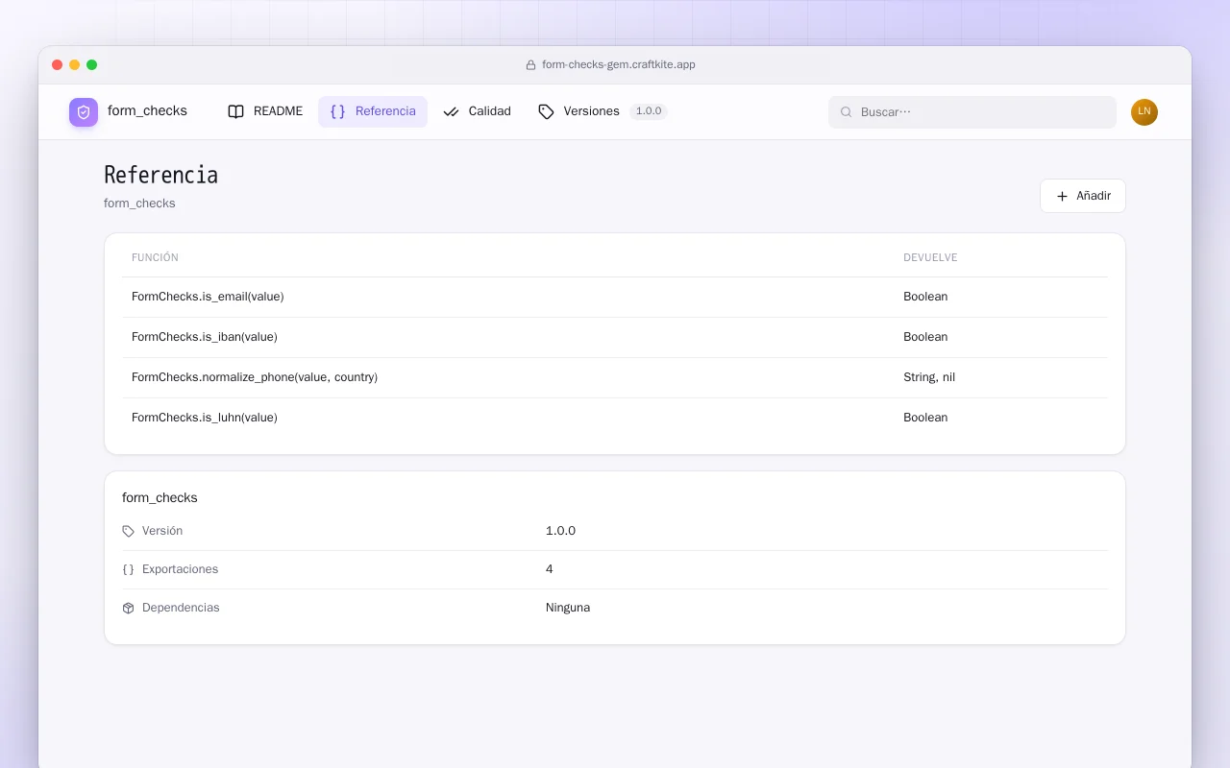Image resolution: width=1230 pixels, height=768 pixels.
Task: Click Boolean return value for is_luhn
Action: coord(925,418)
